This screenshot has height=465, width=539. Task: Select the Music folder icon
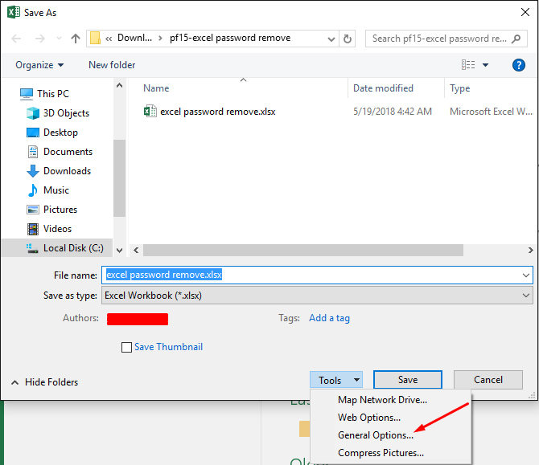pyautogui.click(x=33, y=190)
